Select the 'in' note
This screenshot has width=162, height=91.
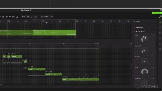(4, 56)
